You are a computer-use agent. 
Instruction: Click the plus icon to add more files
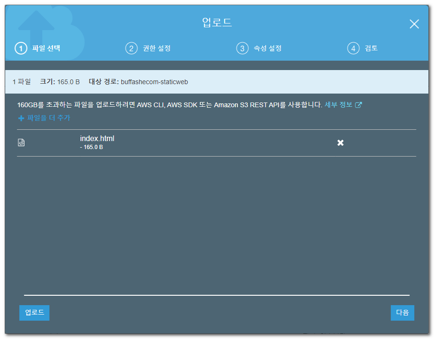coord(21,118)
